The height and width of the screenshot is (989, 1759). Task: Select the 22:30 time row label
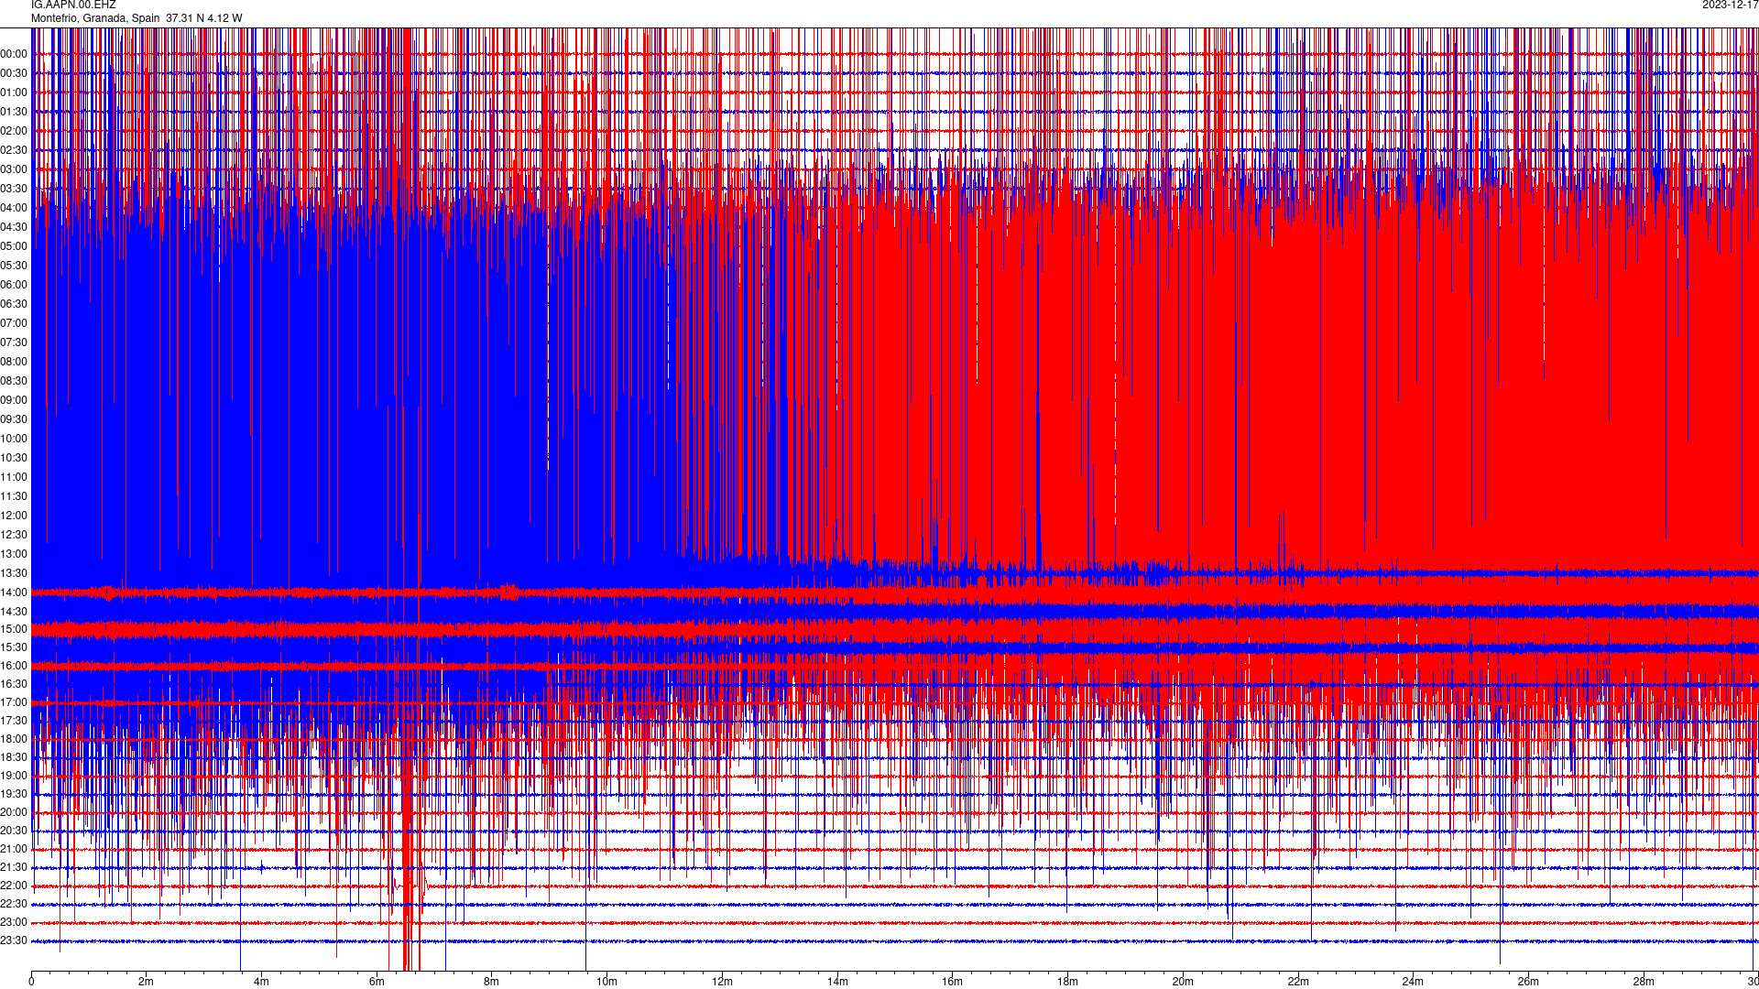click(14, 904)
